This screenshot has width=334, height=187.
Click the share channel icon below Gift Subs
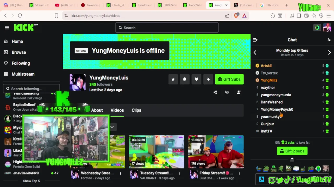[215, 92]
